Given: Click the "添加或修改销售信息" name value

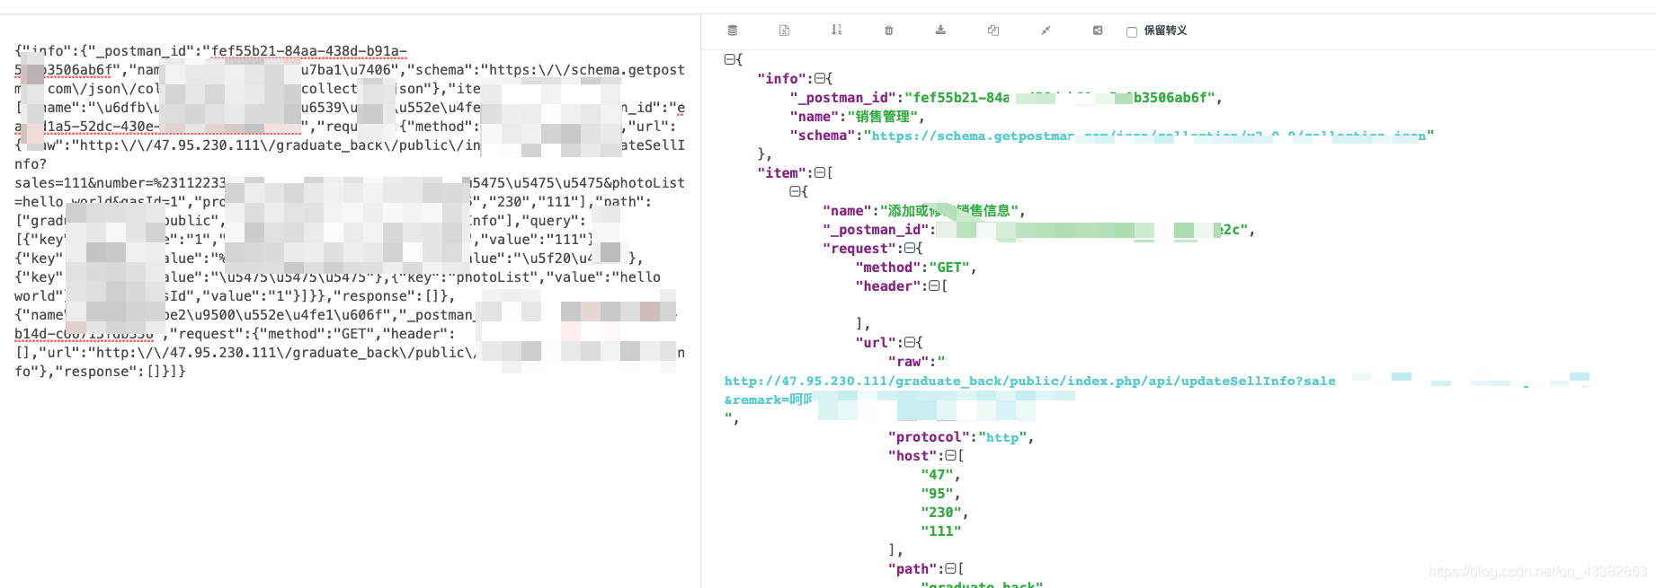Looking at the screenshot, I should [x=949, y=211].
